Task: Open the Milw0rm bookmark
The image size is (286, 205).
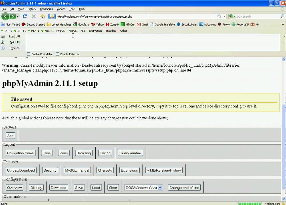Action: (128, 24)
